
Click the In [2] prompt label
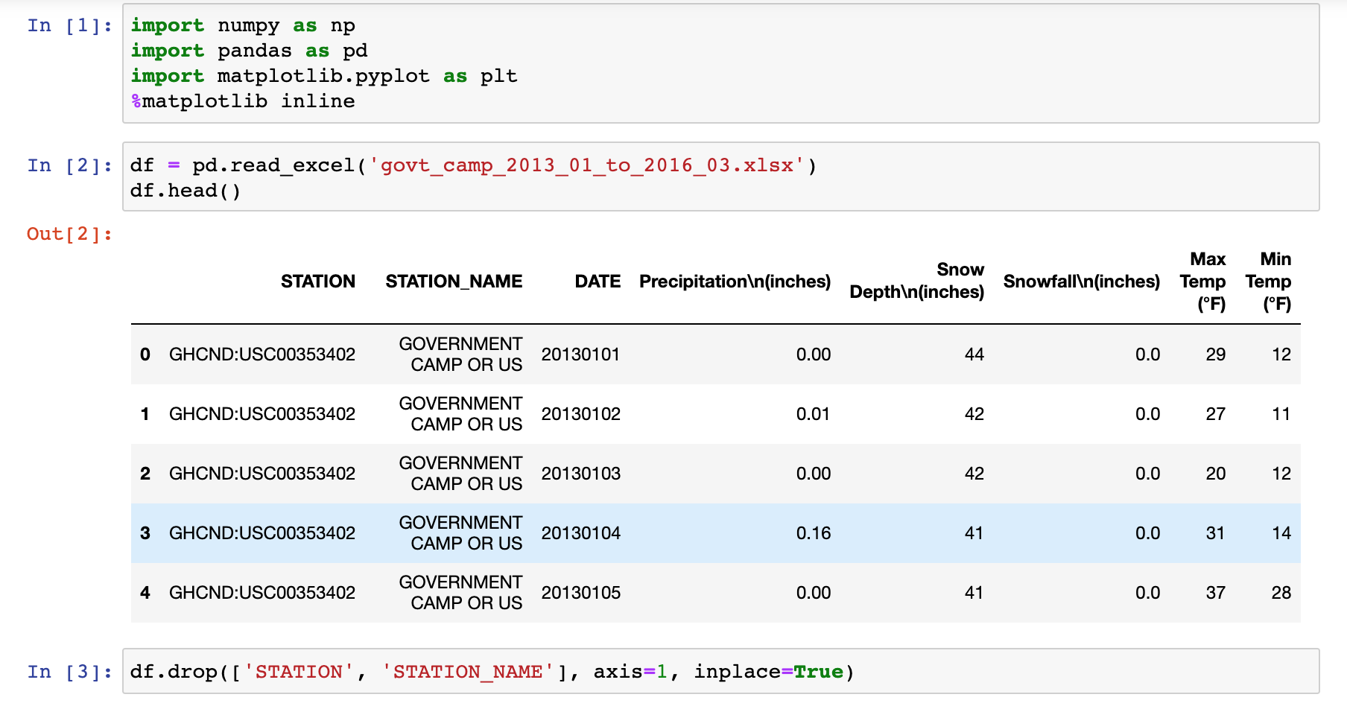(x=69, y=165)
